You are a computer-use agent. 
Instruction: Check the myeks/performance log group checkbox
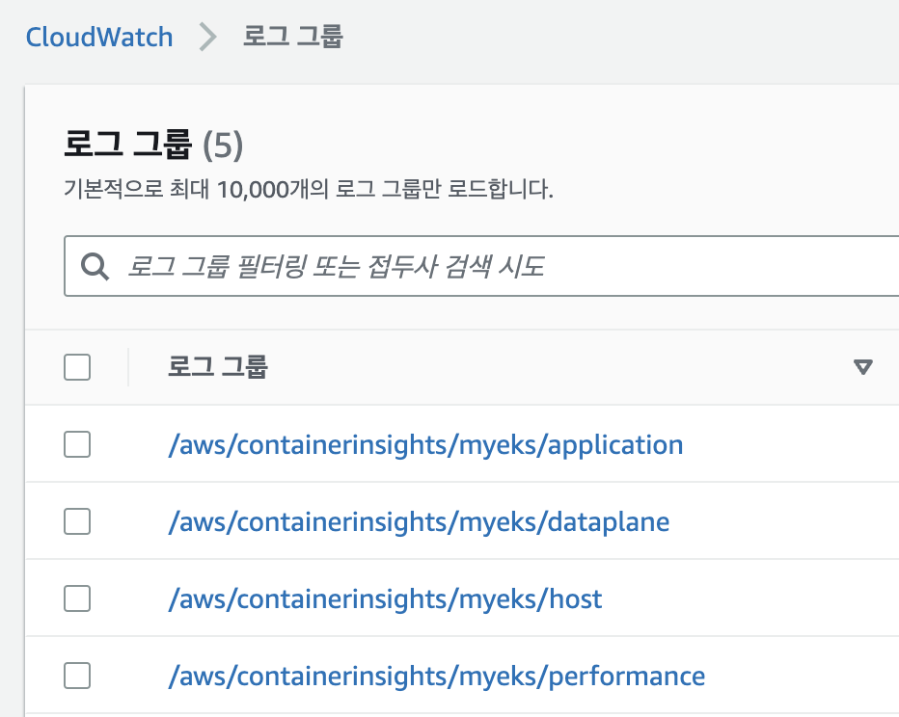click(77, 676)
